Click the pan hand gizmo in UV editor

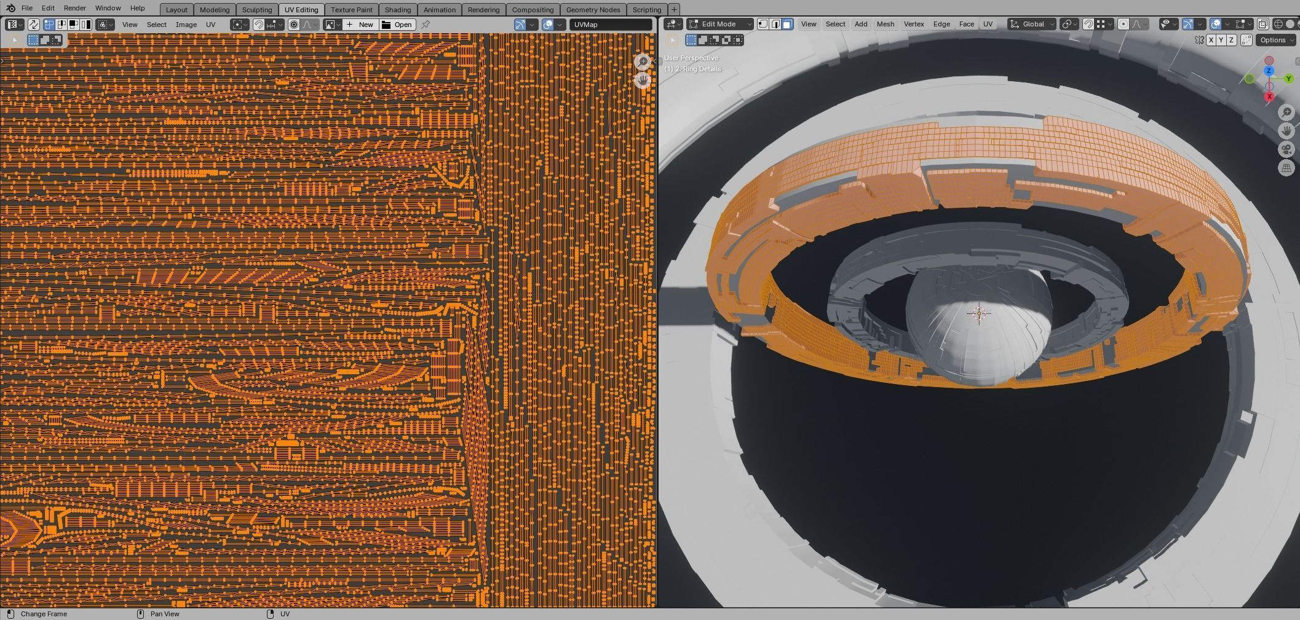[643, 80]
